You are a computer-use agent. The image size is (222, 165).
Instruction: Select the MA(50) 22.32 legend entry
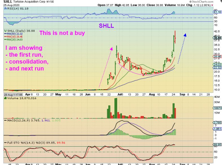14,34
